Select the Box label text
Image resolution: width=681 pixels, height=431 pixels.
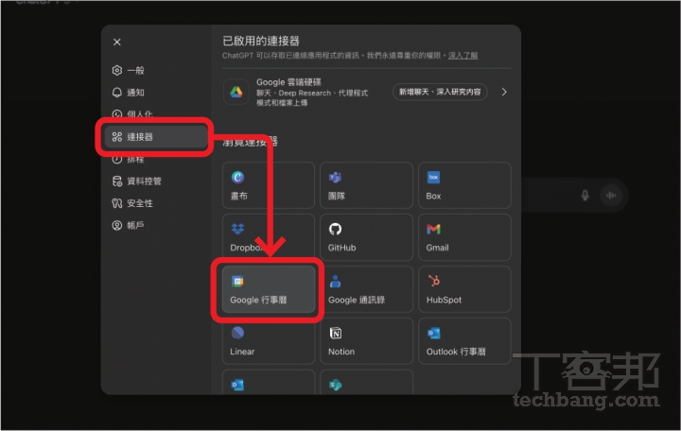point(433,197)
